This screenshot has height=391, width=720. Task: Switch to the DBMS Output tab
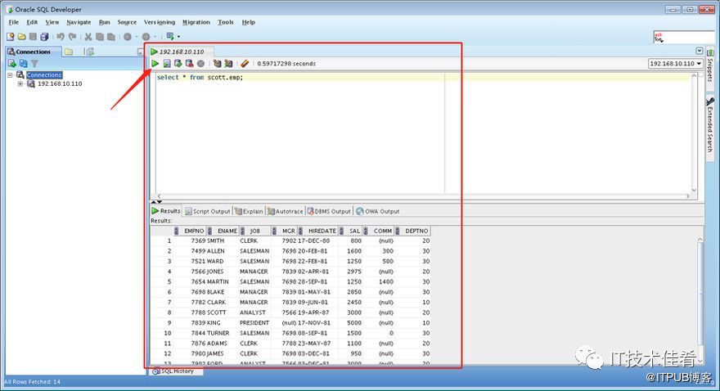pyautogui.click(x=329, y=211)
